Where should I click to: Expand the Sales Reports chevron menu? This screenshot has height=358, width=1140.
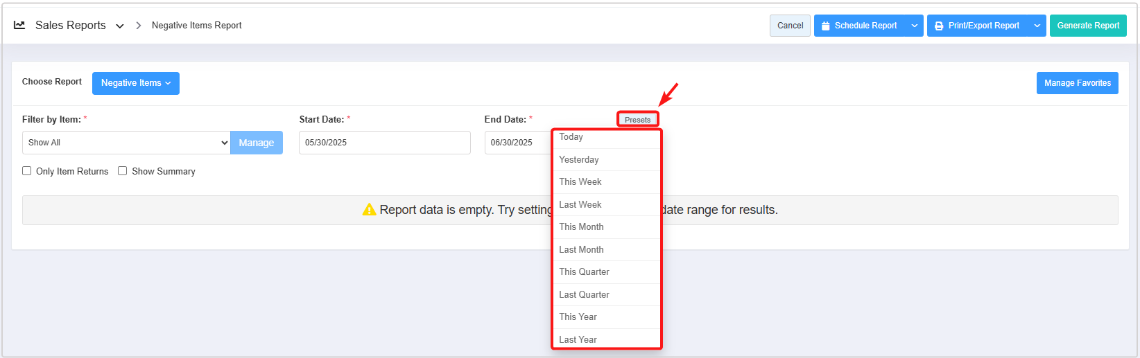[120, 26]
